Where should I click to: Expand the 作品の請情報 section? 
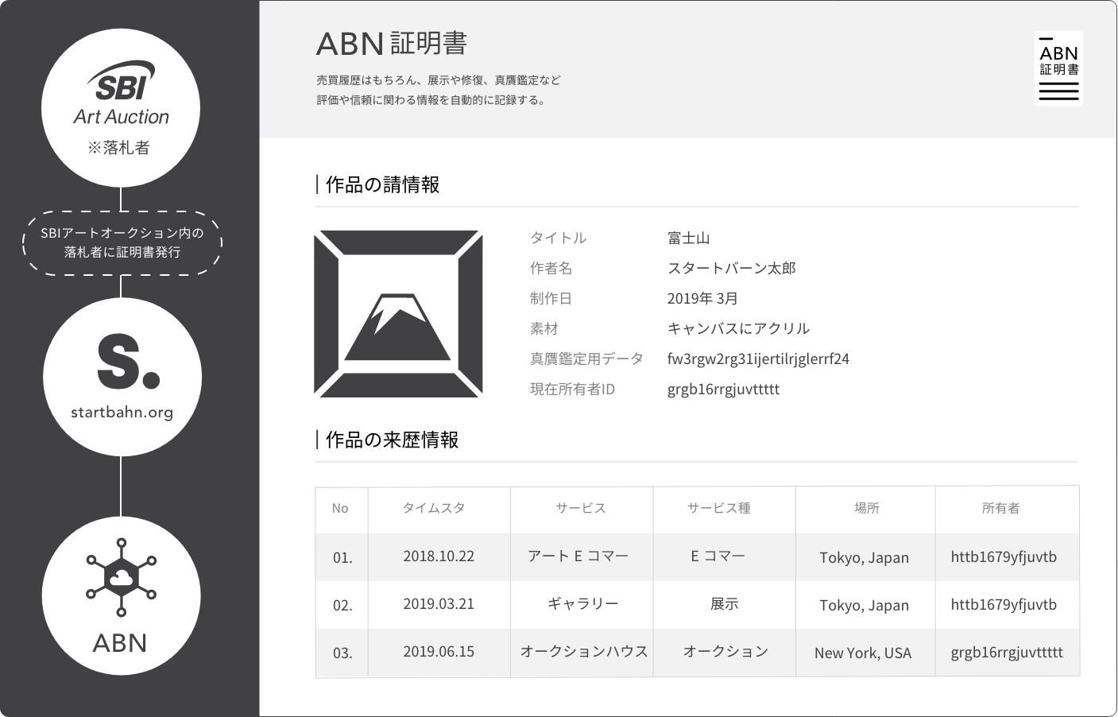coord(380,184)
